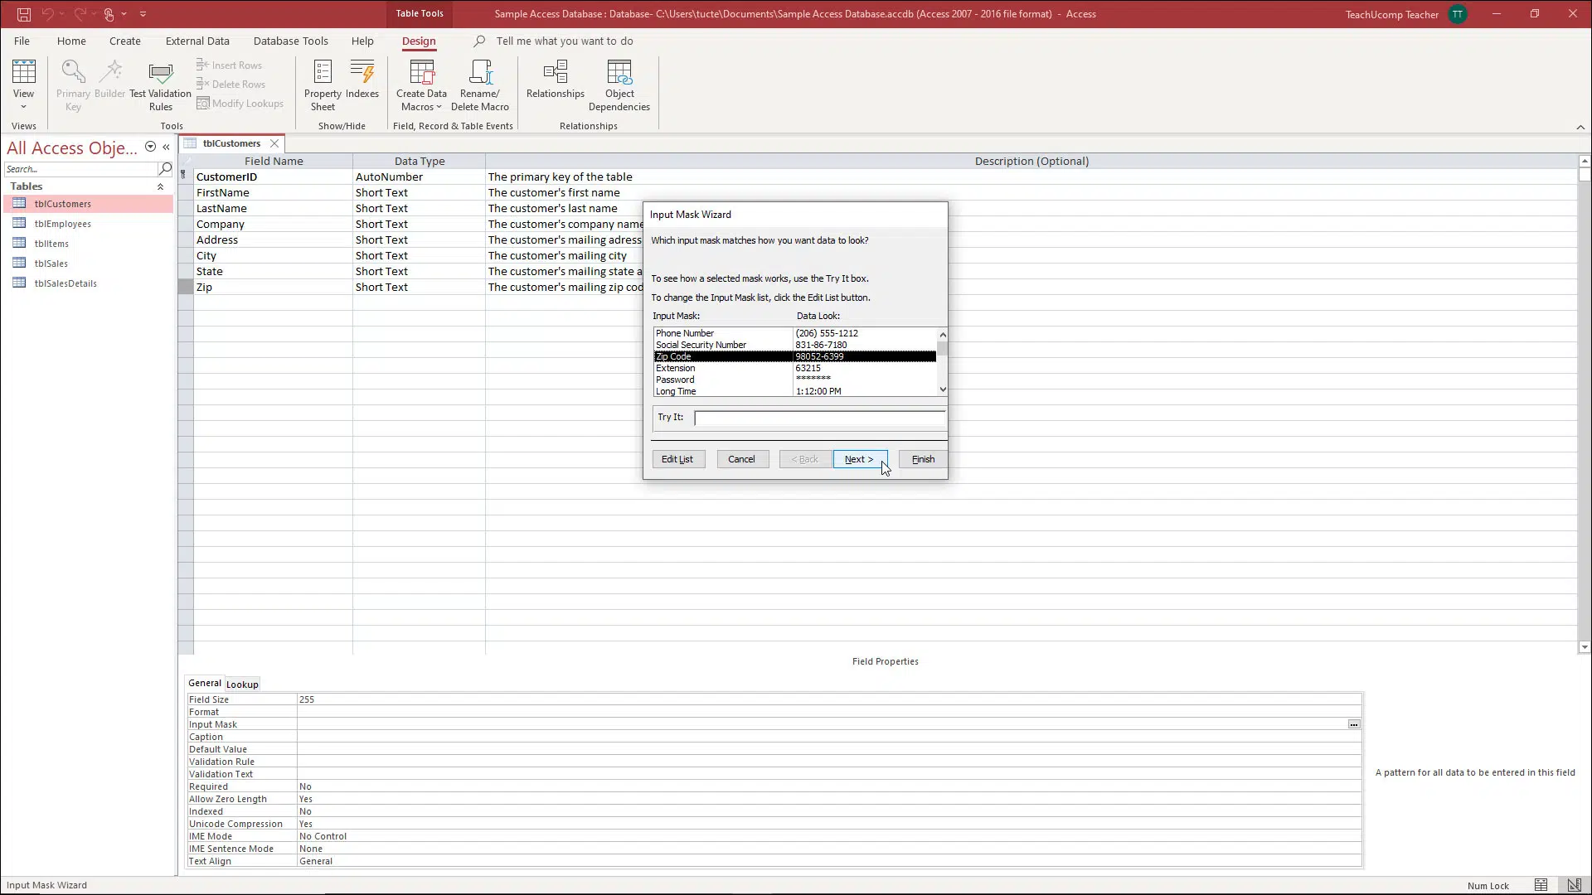Click Input Mask builder ellipsis button
1592x895 pixels.
(x=1353, y=724)
